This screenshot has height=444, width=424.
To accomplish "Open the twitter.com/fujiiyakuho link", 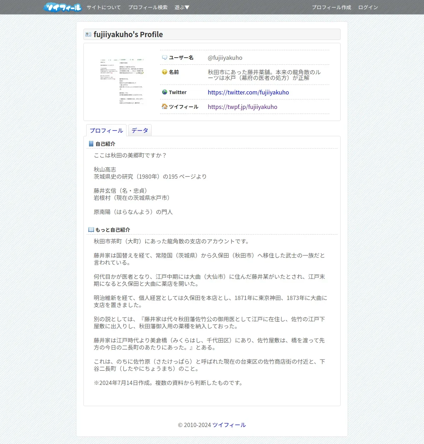I will [x=248, y=92].
